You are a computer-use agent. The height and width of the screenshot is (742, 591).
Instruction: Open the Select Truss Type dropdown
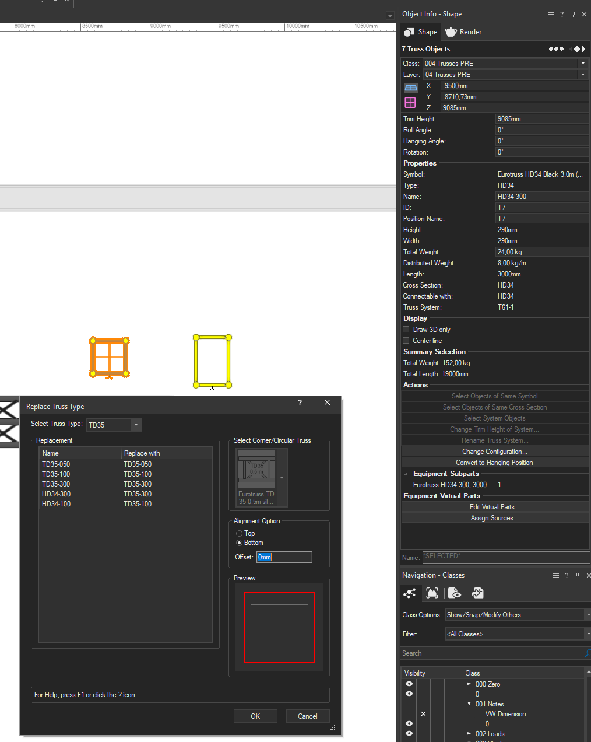point(136,425)
